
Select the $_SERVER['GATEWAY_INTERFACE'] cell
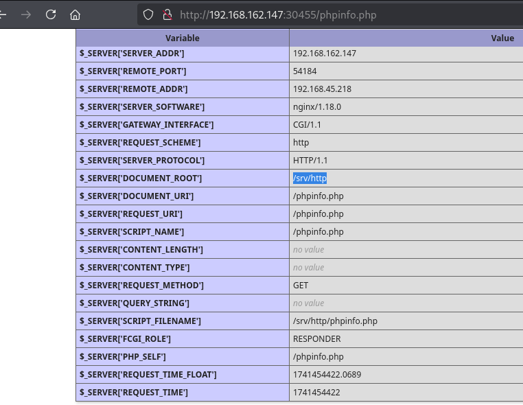point(183,125)
